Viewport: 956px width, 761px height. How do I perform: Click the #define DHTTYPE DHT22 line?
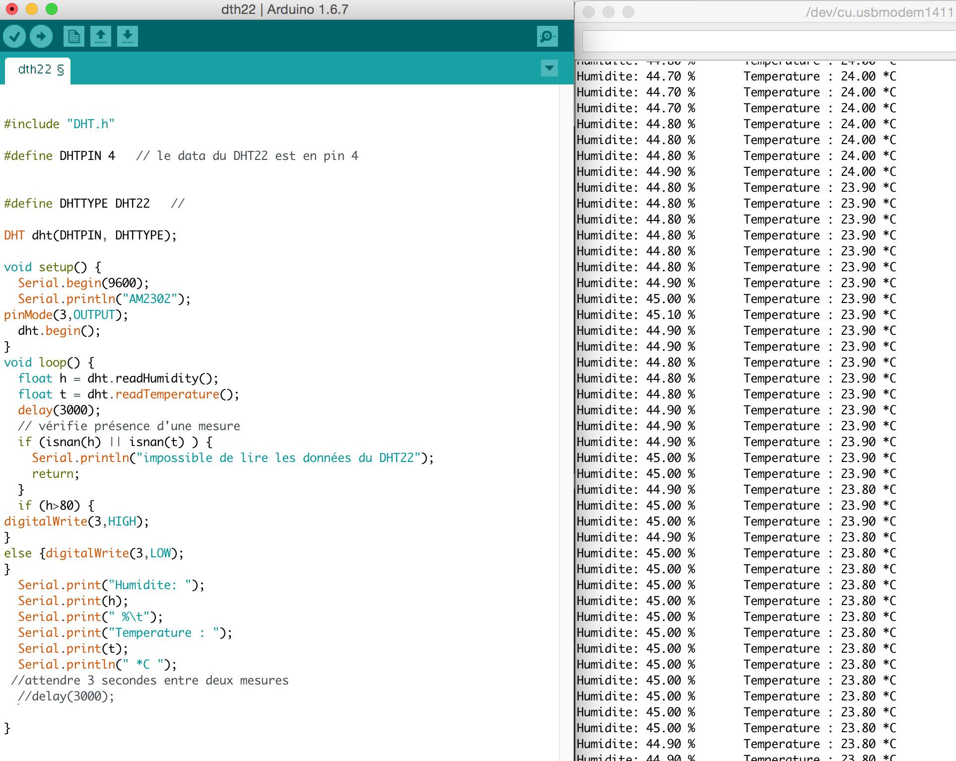tap(77, 204)
